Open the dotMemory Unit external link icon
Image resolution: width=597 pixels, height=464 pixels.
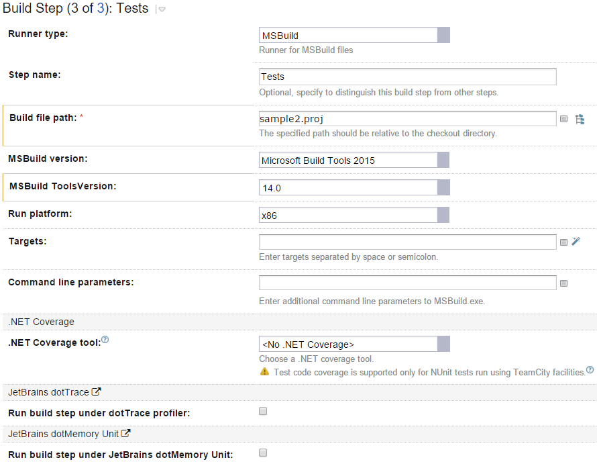(125, 433)
